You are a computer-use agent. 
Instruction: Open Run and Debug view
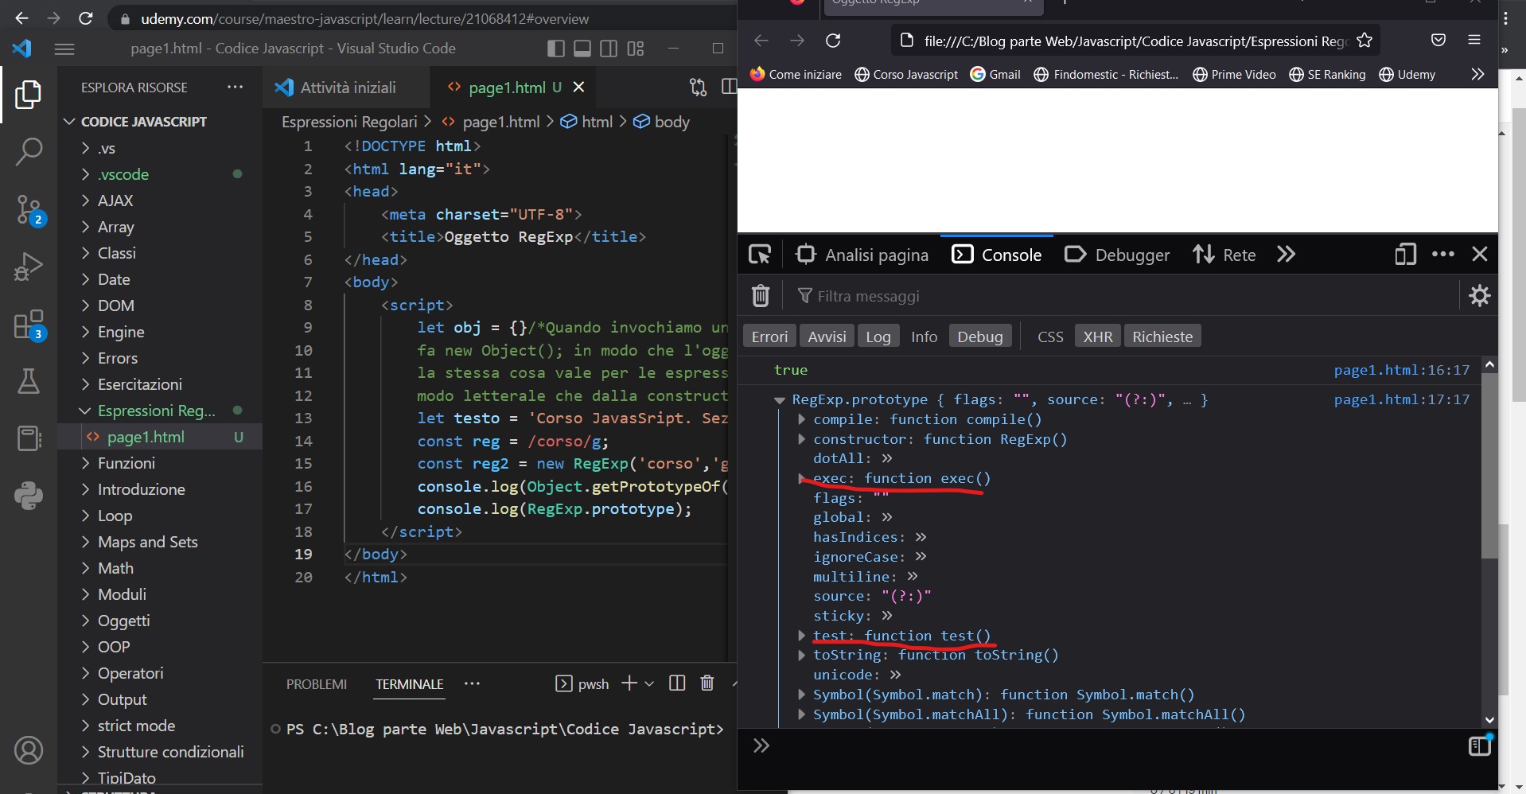(29, 267)
